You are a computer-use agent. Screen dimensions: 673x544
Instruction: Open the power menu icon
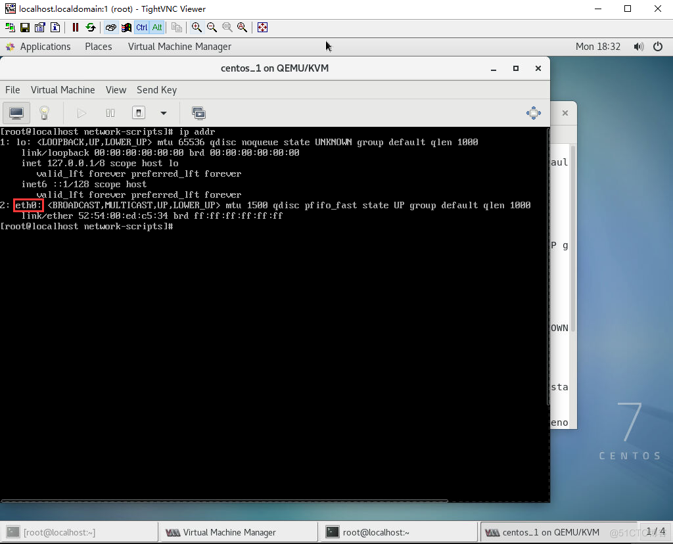tap(657, 47)
